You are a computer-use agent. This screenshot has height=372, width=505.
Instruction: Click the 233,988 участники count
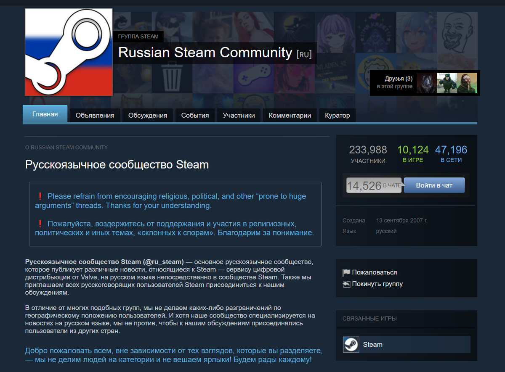pyautogui.click(x=368, y=154)
